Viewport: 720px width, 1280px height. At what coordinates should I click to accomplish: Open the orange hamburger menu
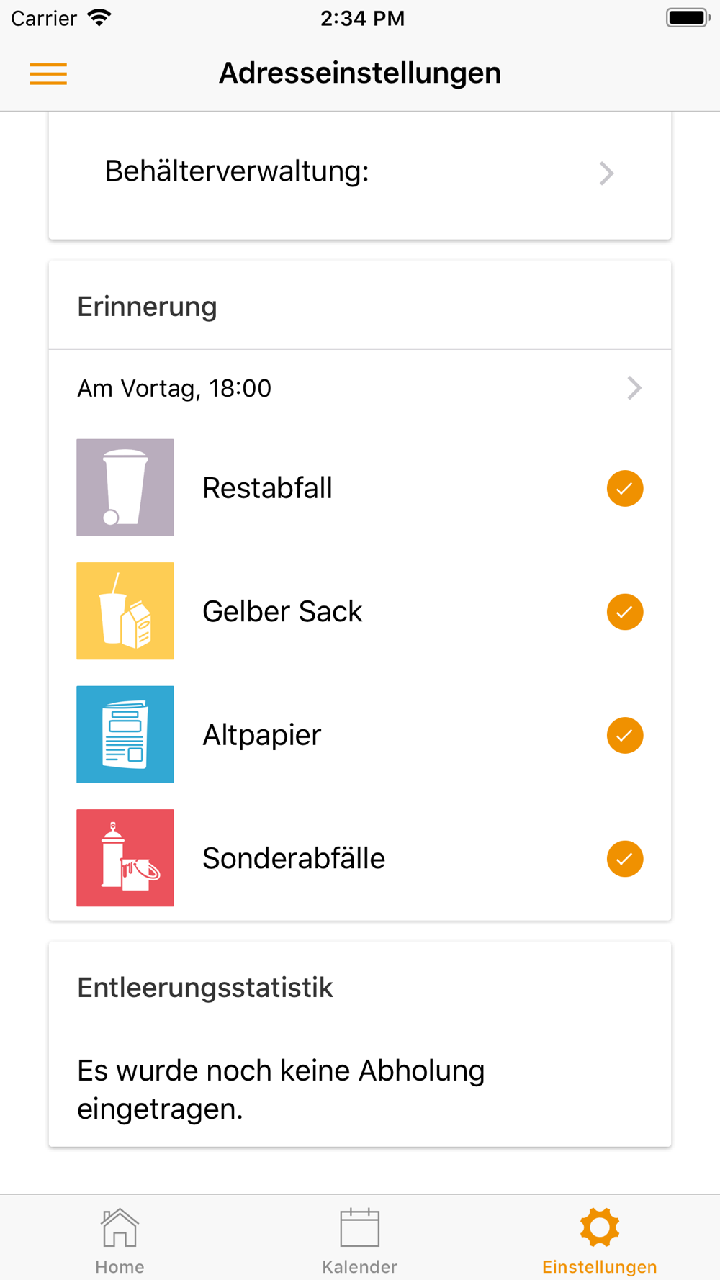pos(48,73)
